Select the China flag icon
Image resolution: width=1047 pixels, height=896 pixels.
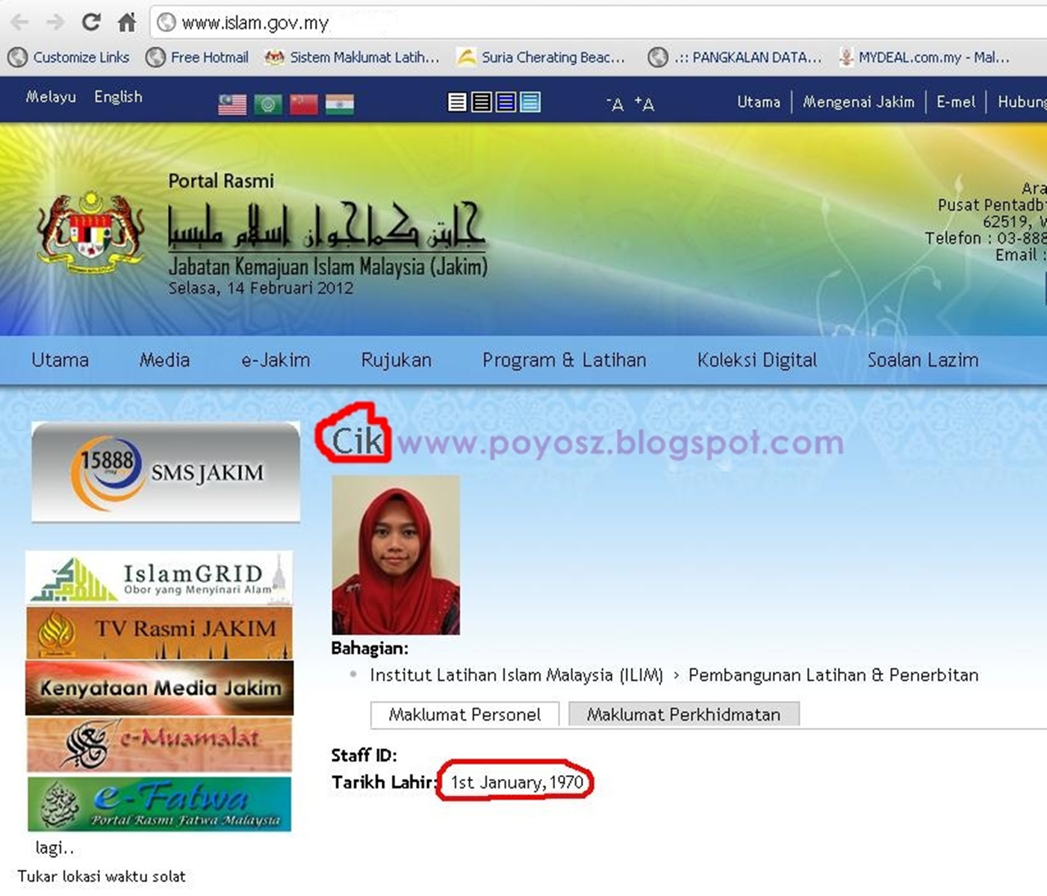(x=304, y=104)
